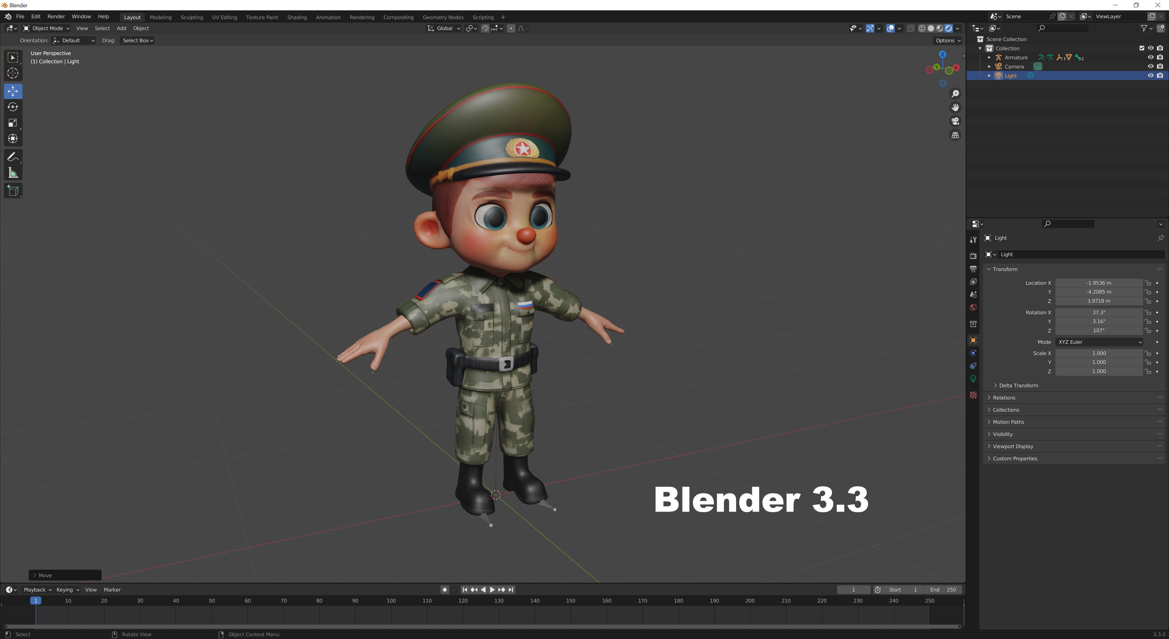Switch to solid viewport shading
This screenshot has height=639, width=1169.
click(x=931, y=29)
